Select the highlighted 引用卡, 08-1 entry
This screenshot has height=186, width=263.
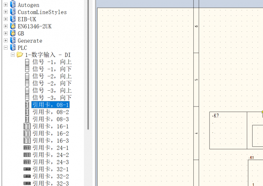51,105
